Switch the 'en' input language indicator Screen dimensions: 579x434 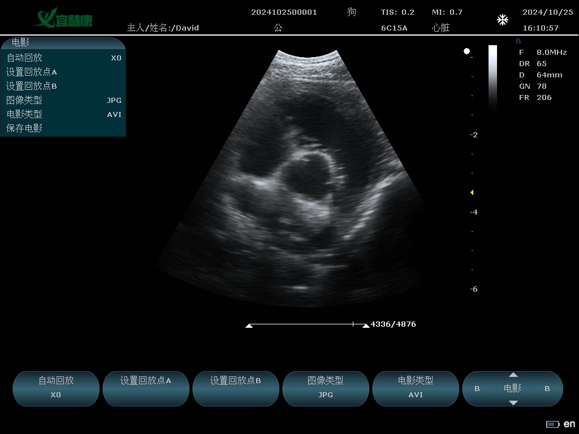[569, 424]
